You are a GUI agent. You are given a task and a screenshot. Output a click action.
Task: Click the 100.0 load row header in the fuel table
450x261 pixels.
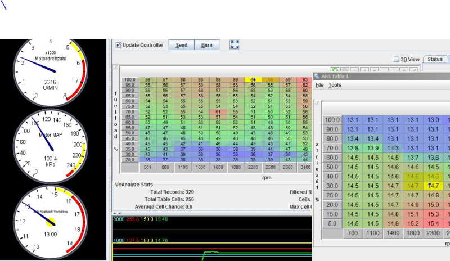point(130,80)
